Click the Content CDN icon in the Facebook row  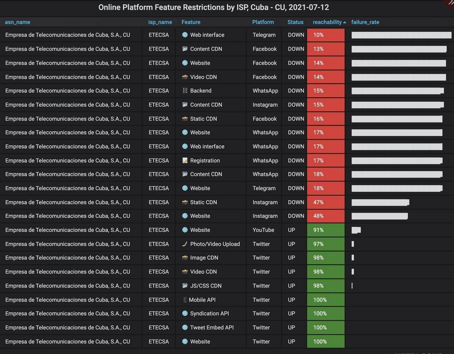click(x=184, y=49)
